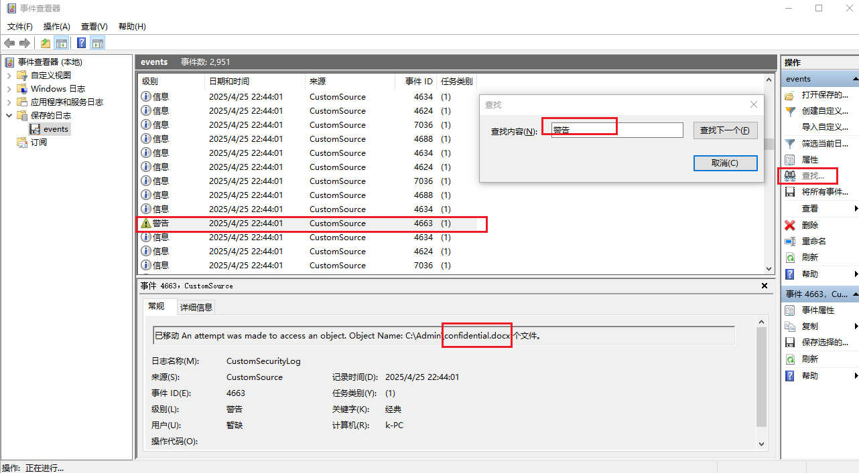Open 事件属性 in the actions pane
Screen dimensions: 859x473
point(817,310)
